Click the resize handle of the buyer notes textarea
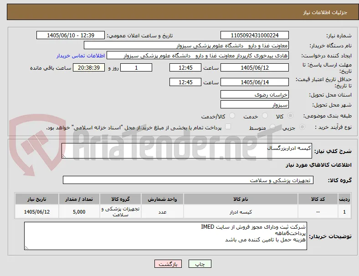359x276 pixels. [x=26, y=248]
